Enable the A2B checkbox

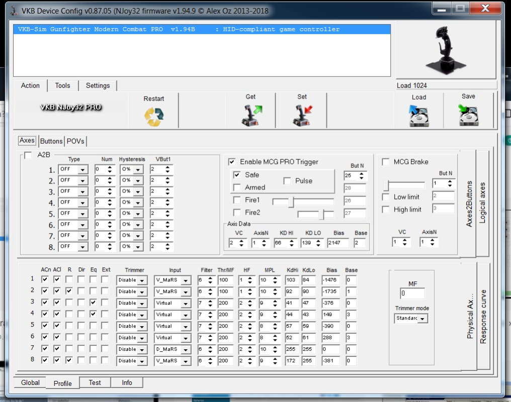(28, 155)
